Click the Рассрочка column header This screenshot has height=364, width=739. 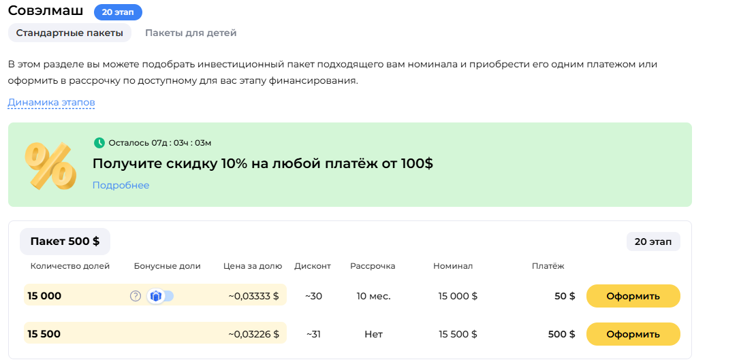[373, 266]
